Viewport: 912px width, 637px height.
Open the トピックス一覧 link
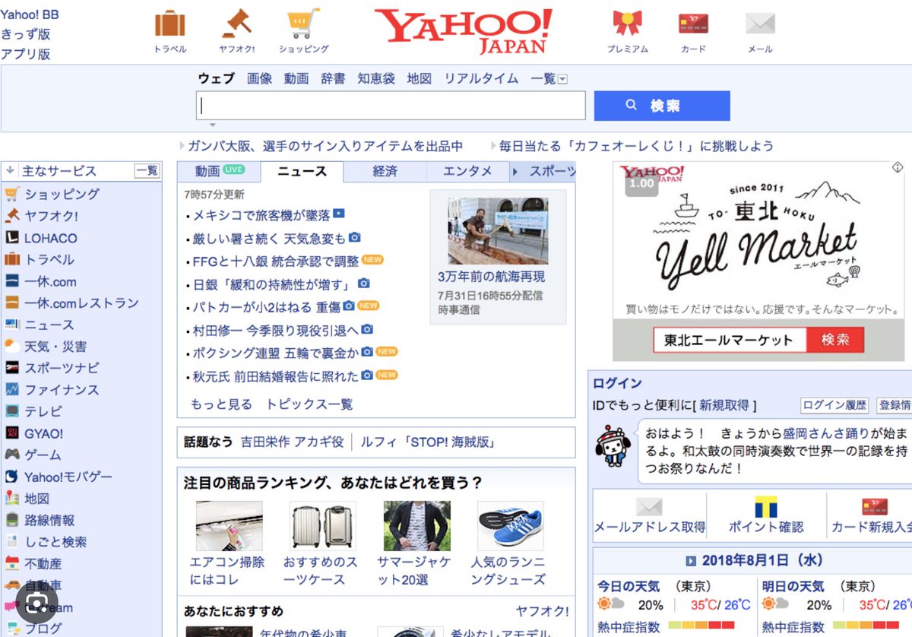pos(309,404)
